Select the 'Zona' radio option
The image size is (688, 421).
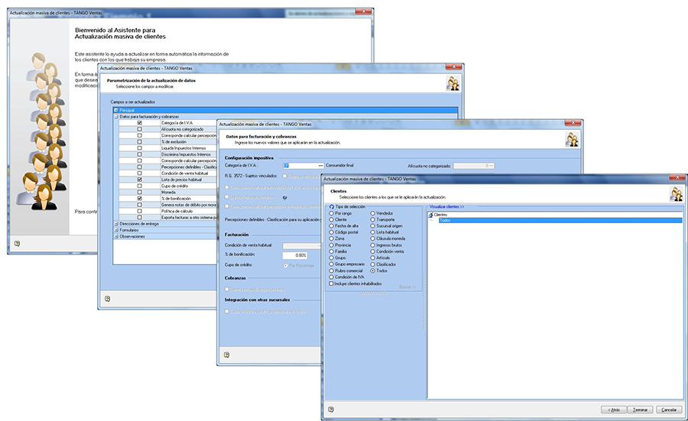tap(331, 238)
